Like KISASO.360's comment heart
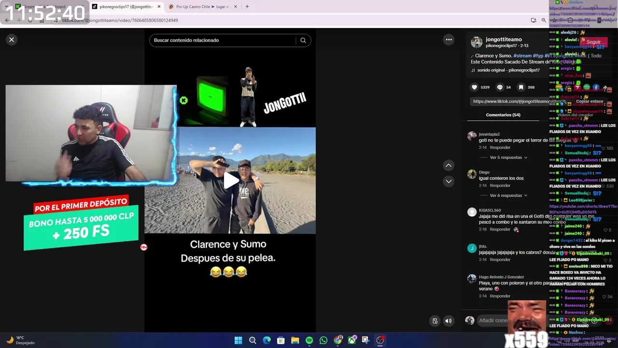618x348 pixels. tap(606, 230)
